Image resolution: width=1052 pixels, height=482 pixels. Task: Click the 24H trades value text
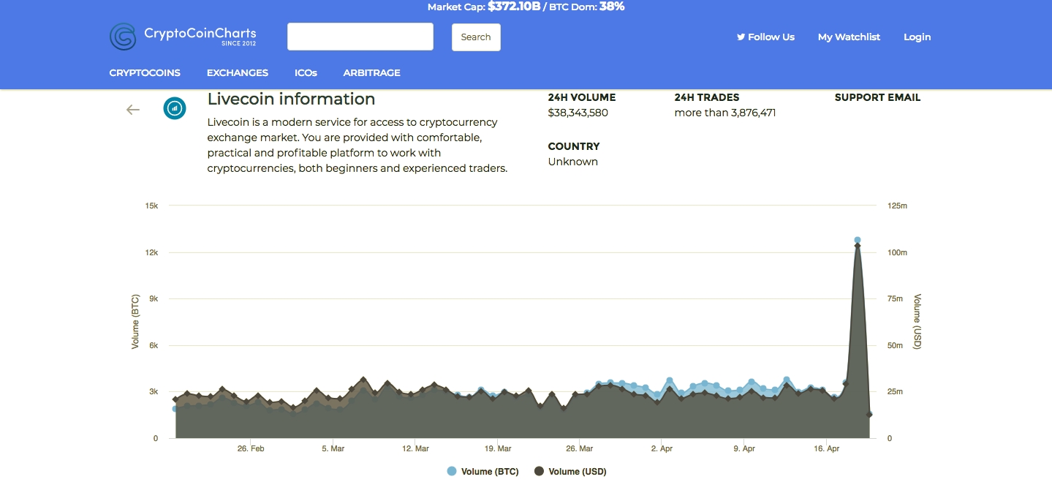click(725, 113)
